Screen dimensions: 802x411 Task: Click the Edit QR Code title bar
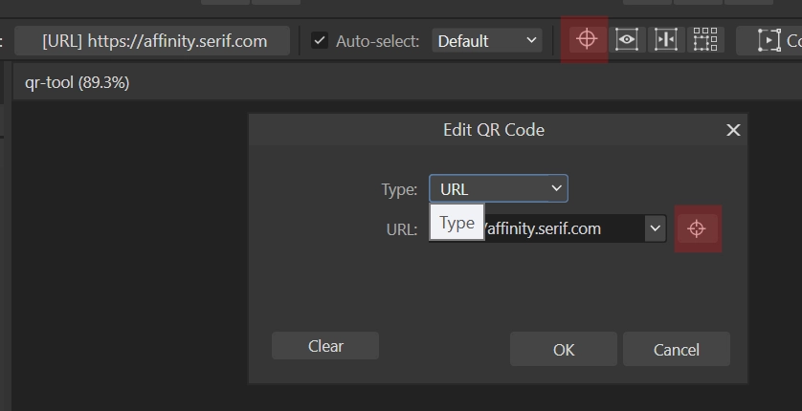(x=494, y=130)
